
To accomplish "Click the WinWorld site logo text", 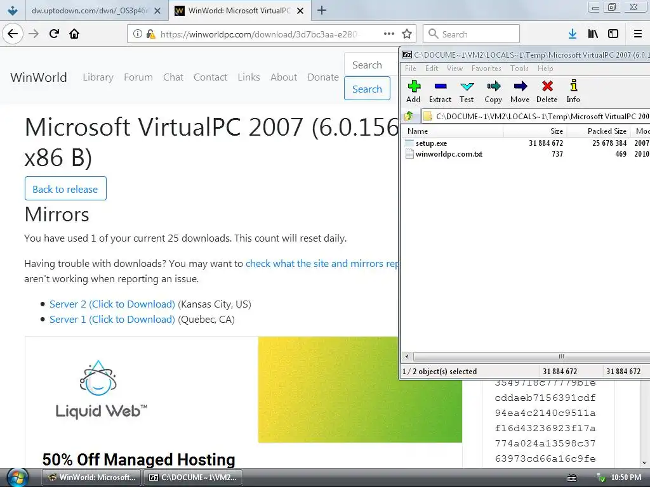I will [39, 77].
